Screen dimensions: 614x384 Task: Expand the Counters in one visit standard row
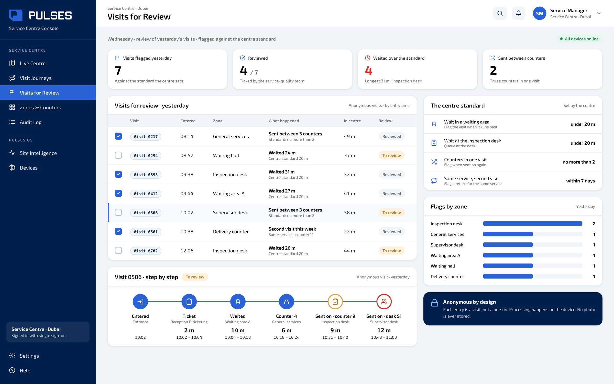point(513,162)
